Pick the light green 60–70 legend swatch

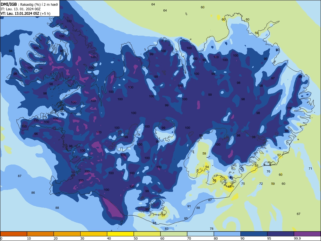tap(174, 234)
